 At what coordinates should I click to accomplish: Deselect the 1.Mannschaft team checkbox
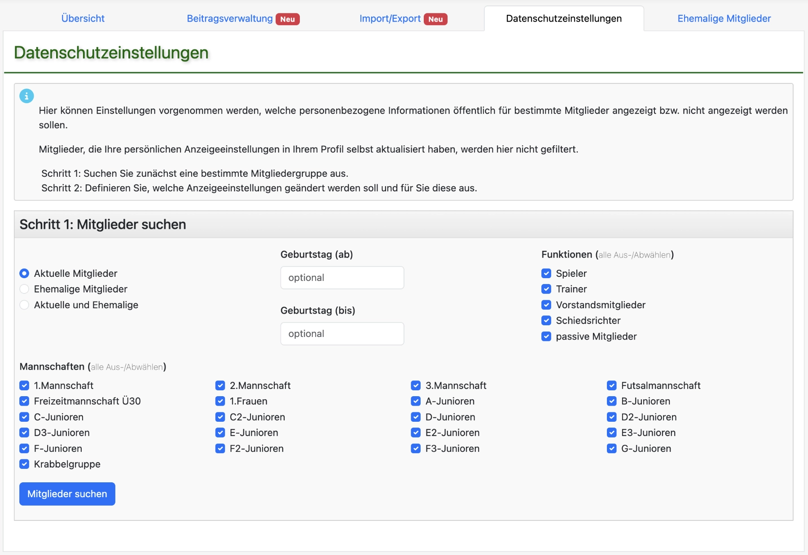(24, 385)
